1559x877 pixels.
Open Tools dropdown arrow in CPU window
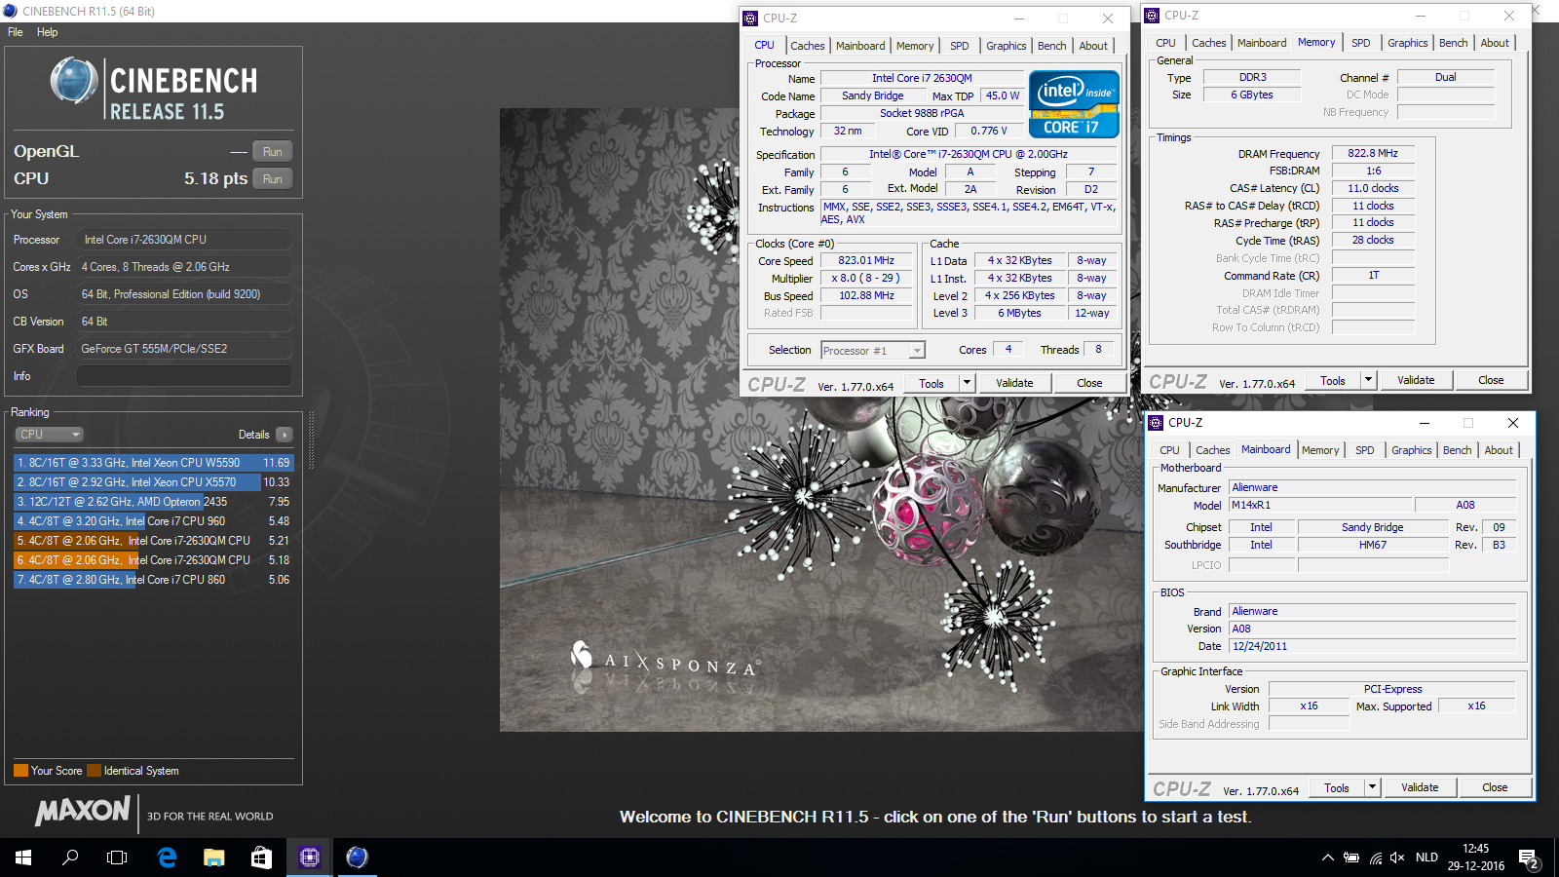click(968, 384)
